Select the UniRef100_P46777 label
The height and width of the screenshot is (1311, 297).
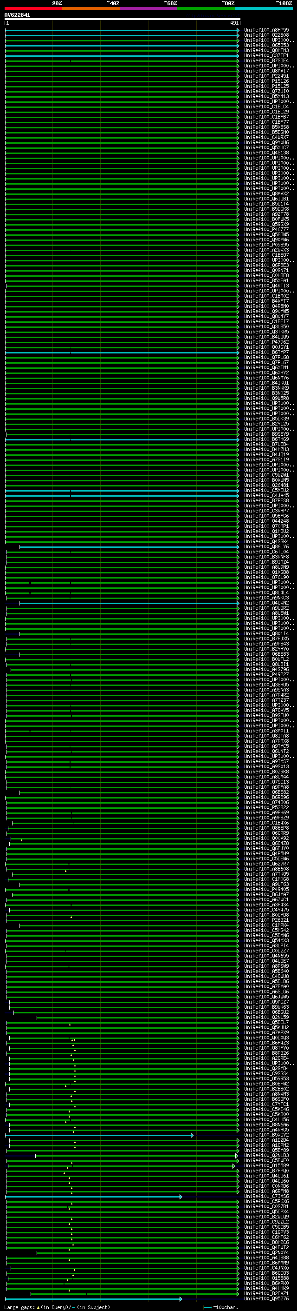pos(266,230)
